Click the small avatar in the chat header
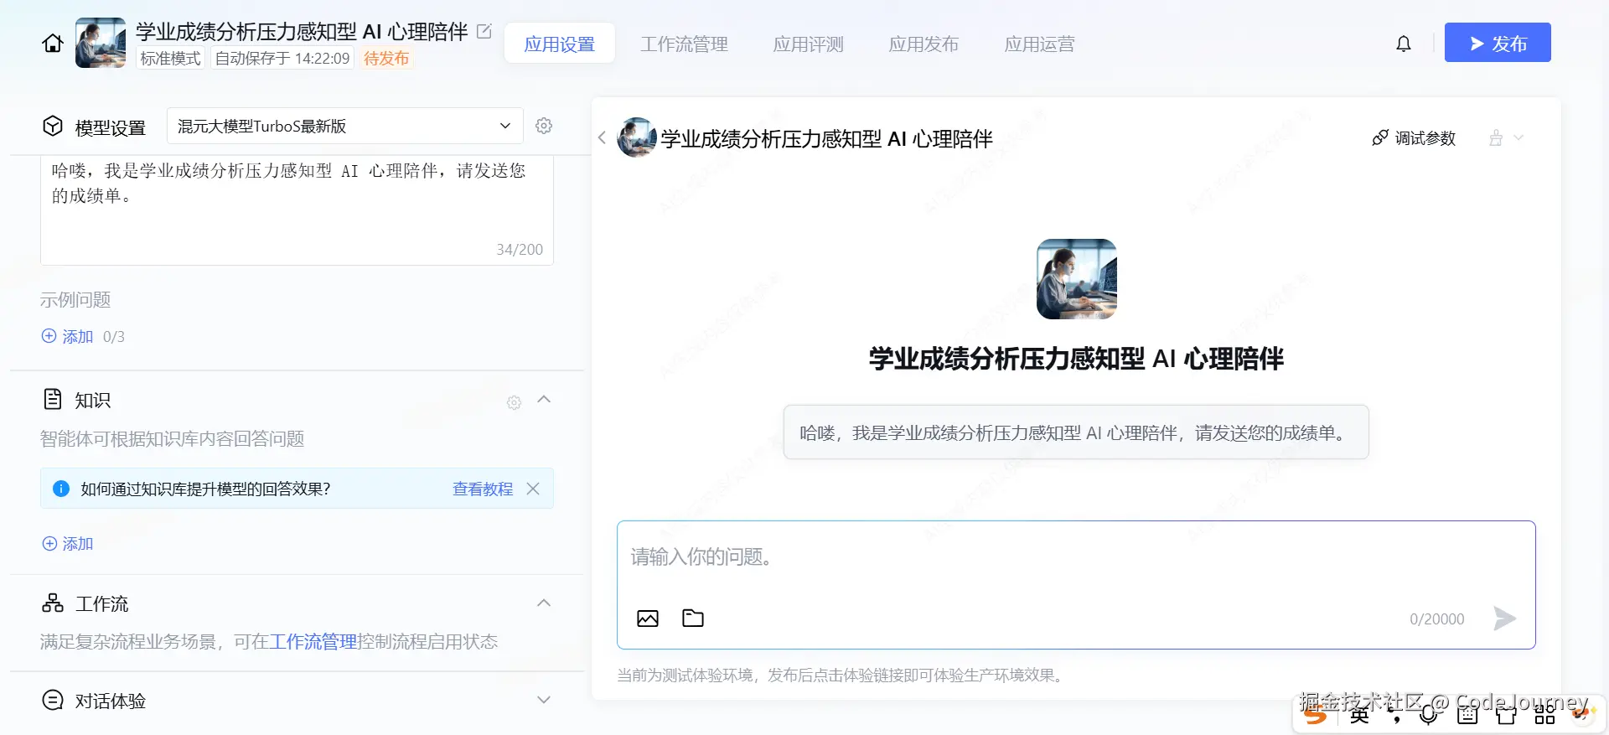 (637, 137)
